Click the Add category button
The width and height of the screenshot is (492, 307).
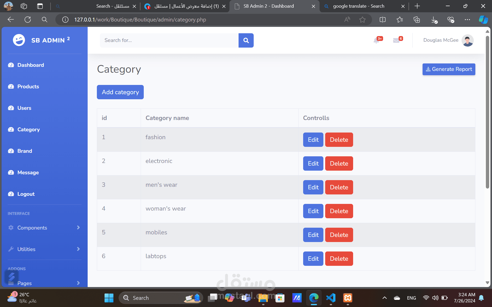click(120, 92)
